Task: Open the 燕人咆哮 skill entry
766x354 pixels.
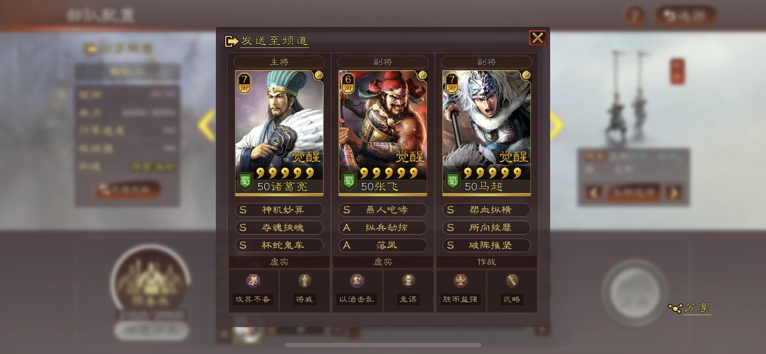Action: (x=383, y=210)
